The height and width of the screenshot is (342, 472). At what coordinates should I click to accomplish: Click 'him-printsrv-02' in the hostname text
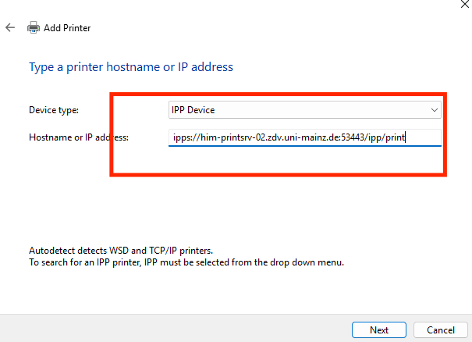(x=232, y=138)
